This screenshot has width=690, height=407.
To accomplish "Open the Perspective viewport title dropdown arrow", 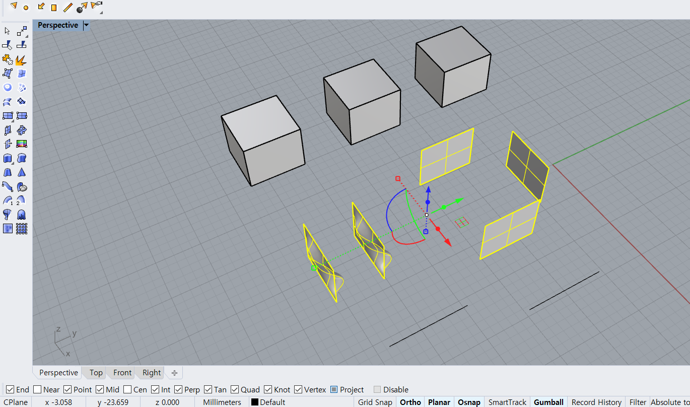I will click(x=86, y=25).
